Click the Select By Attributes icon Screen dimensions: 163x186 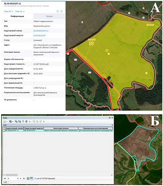point(16,121)
